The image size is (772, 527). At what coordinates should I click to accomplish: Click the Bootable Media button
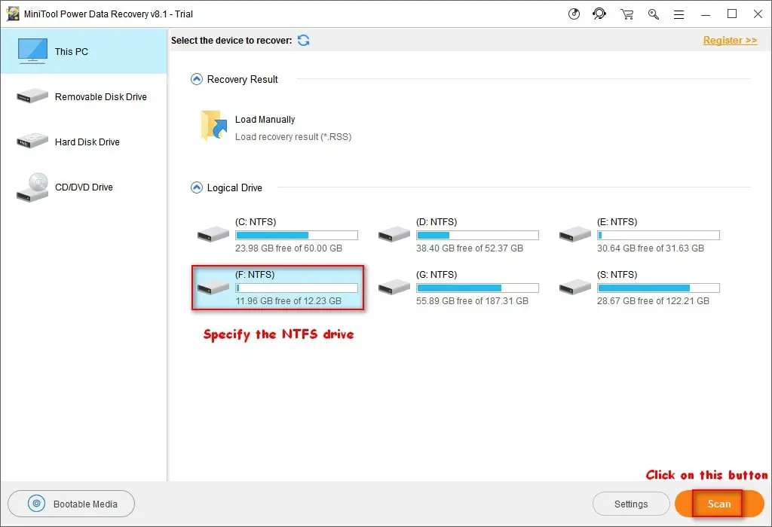72,504
